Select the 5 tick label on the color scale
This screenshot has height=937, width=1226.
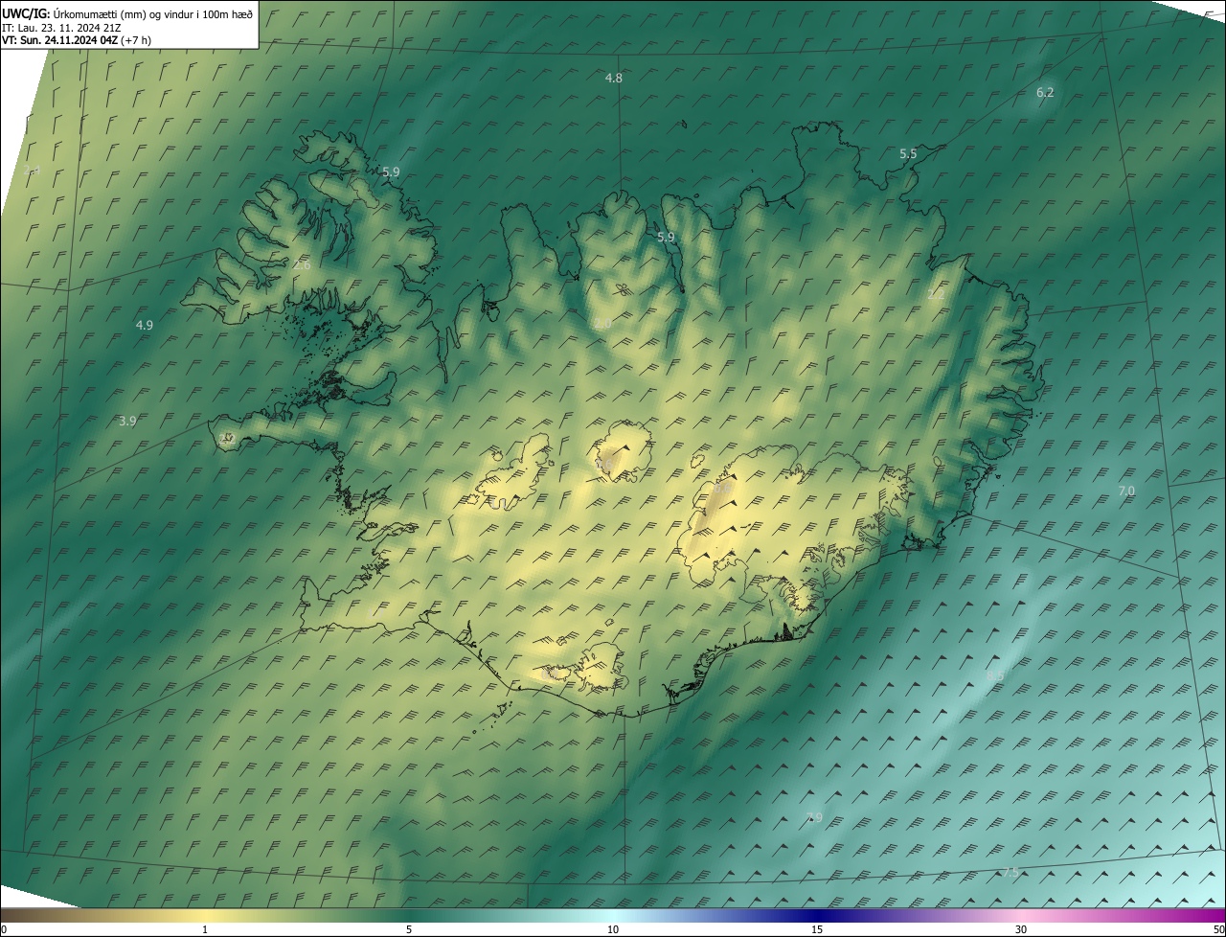point(409,929)
